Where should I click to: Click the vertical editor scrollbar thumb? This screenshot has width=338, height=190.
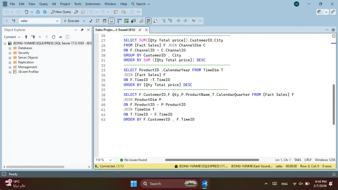click(334, 104)
